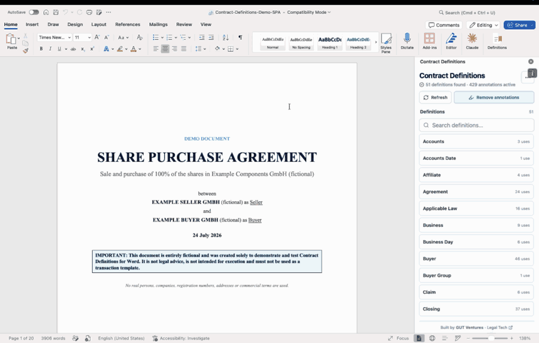
Task: Toggle bold formatting
Action: 41,49
